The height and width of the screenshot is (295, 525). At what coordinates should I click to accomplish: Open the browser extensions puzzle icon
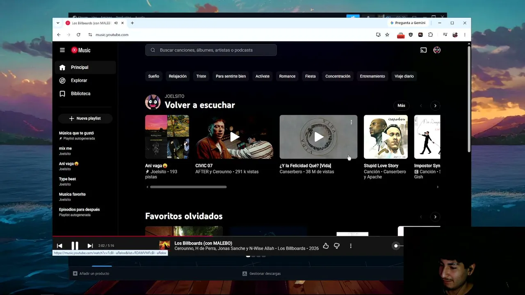[x=430, y=35]
